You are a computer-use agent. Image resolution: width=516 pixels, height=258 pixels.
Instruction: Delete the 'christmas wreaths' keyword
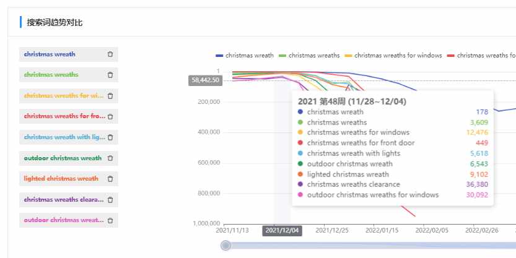pyautogui.click(x=110, y=75)
